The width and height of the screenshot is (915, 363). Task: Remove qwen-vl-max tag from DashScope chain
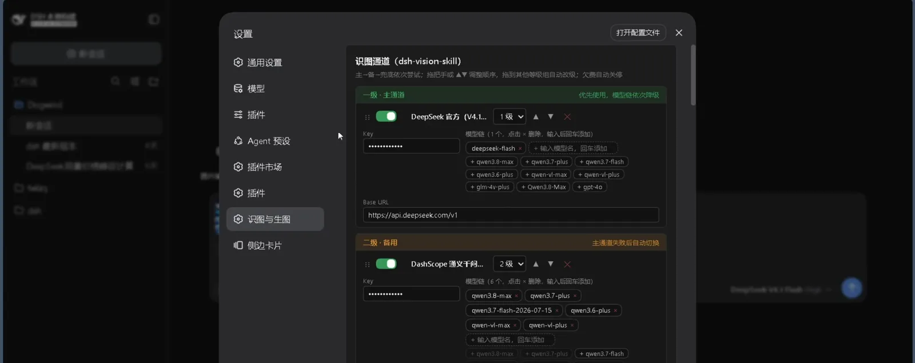[x=515, y=325]
